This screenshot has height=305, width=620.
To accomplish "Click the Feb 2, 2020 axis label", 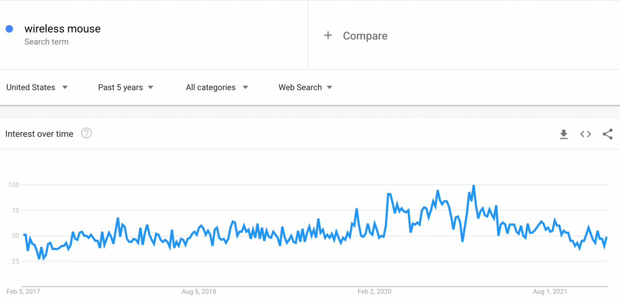I will 374,291.
